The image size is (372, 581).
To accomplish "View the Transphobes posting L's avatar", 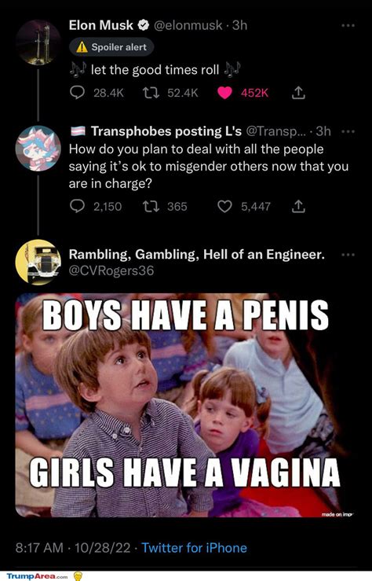I will click(x=38, y=149).
